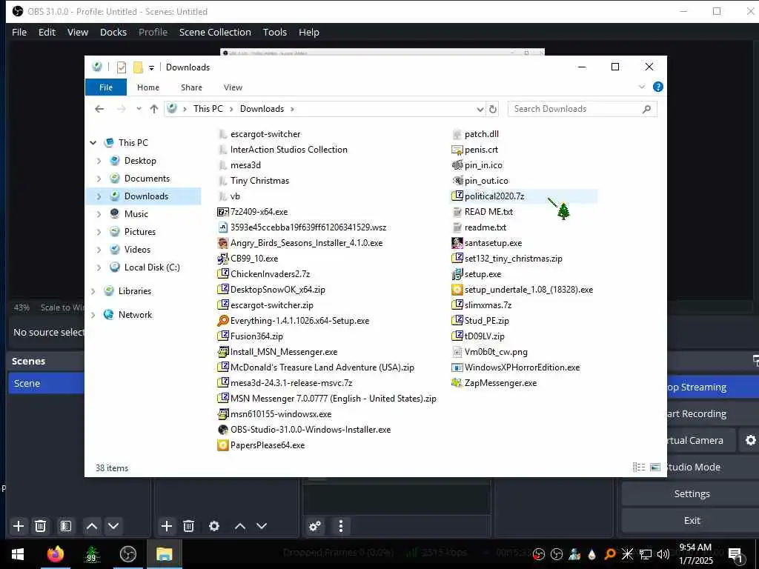Add a new OBS scene

click(x=19, y=526)
